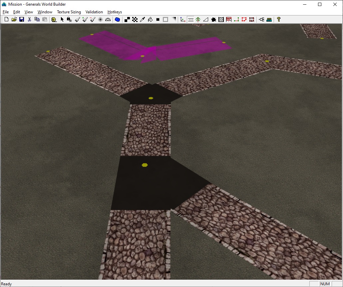Select the single tile texture tool
Screen dimensions: 343x287
click(x=127, y=19)
